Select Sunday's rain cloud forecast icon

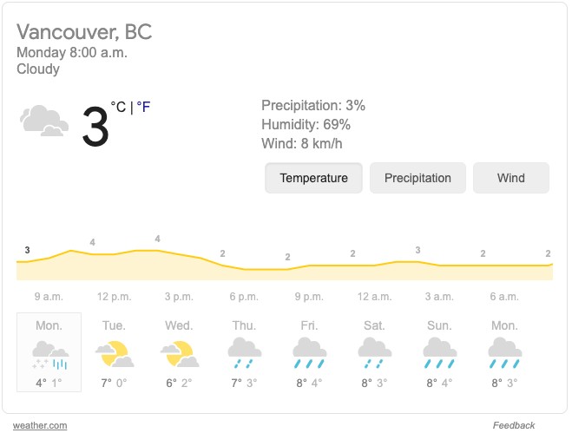[x=439, y=353]
